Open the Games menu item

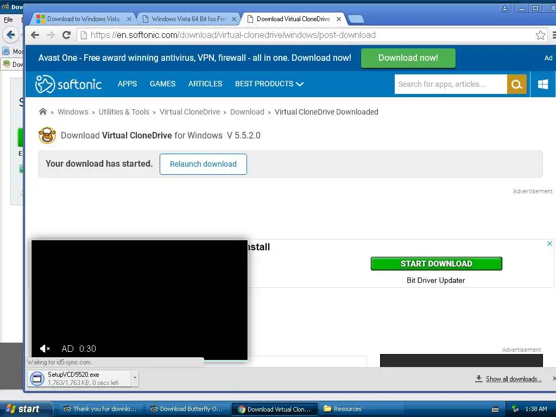click(x=162, y=84)
